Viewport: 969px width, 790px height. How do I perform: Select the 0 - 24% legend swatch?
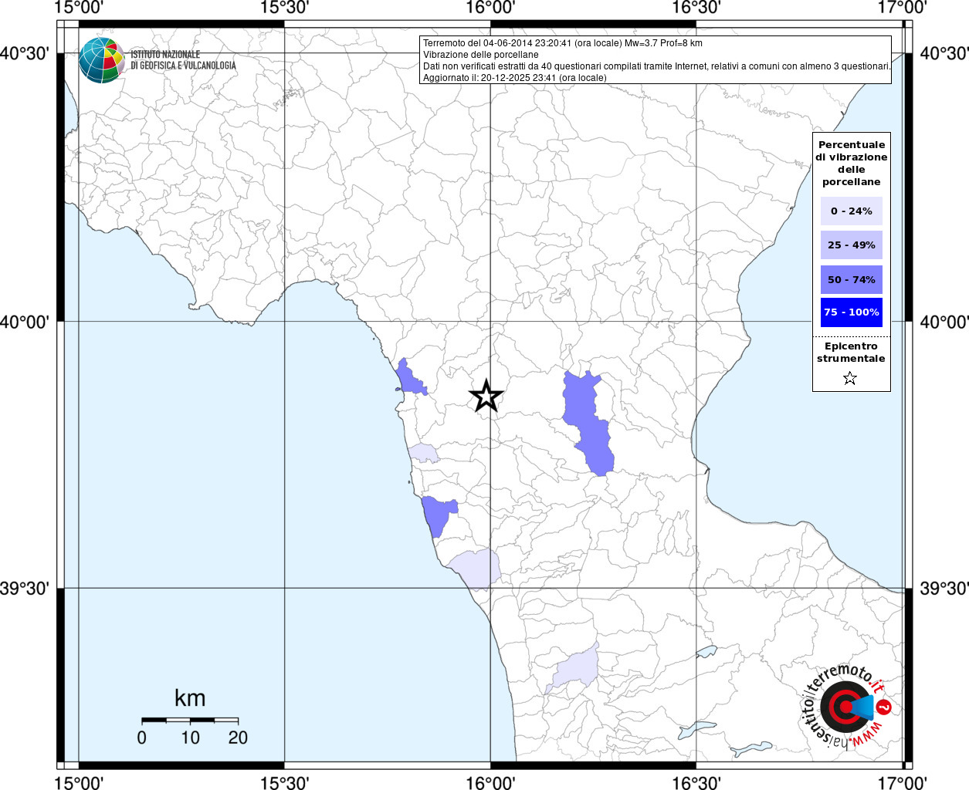852,211
